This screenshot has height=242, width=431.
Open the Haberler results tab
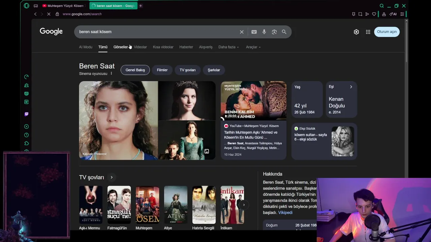click(186, 47)
